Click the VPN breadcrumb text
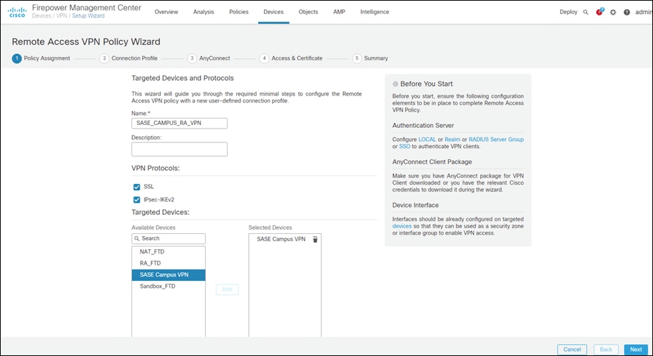The width and height of the screenshot is (653, 356). [62, 16]
